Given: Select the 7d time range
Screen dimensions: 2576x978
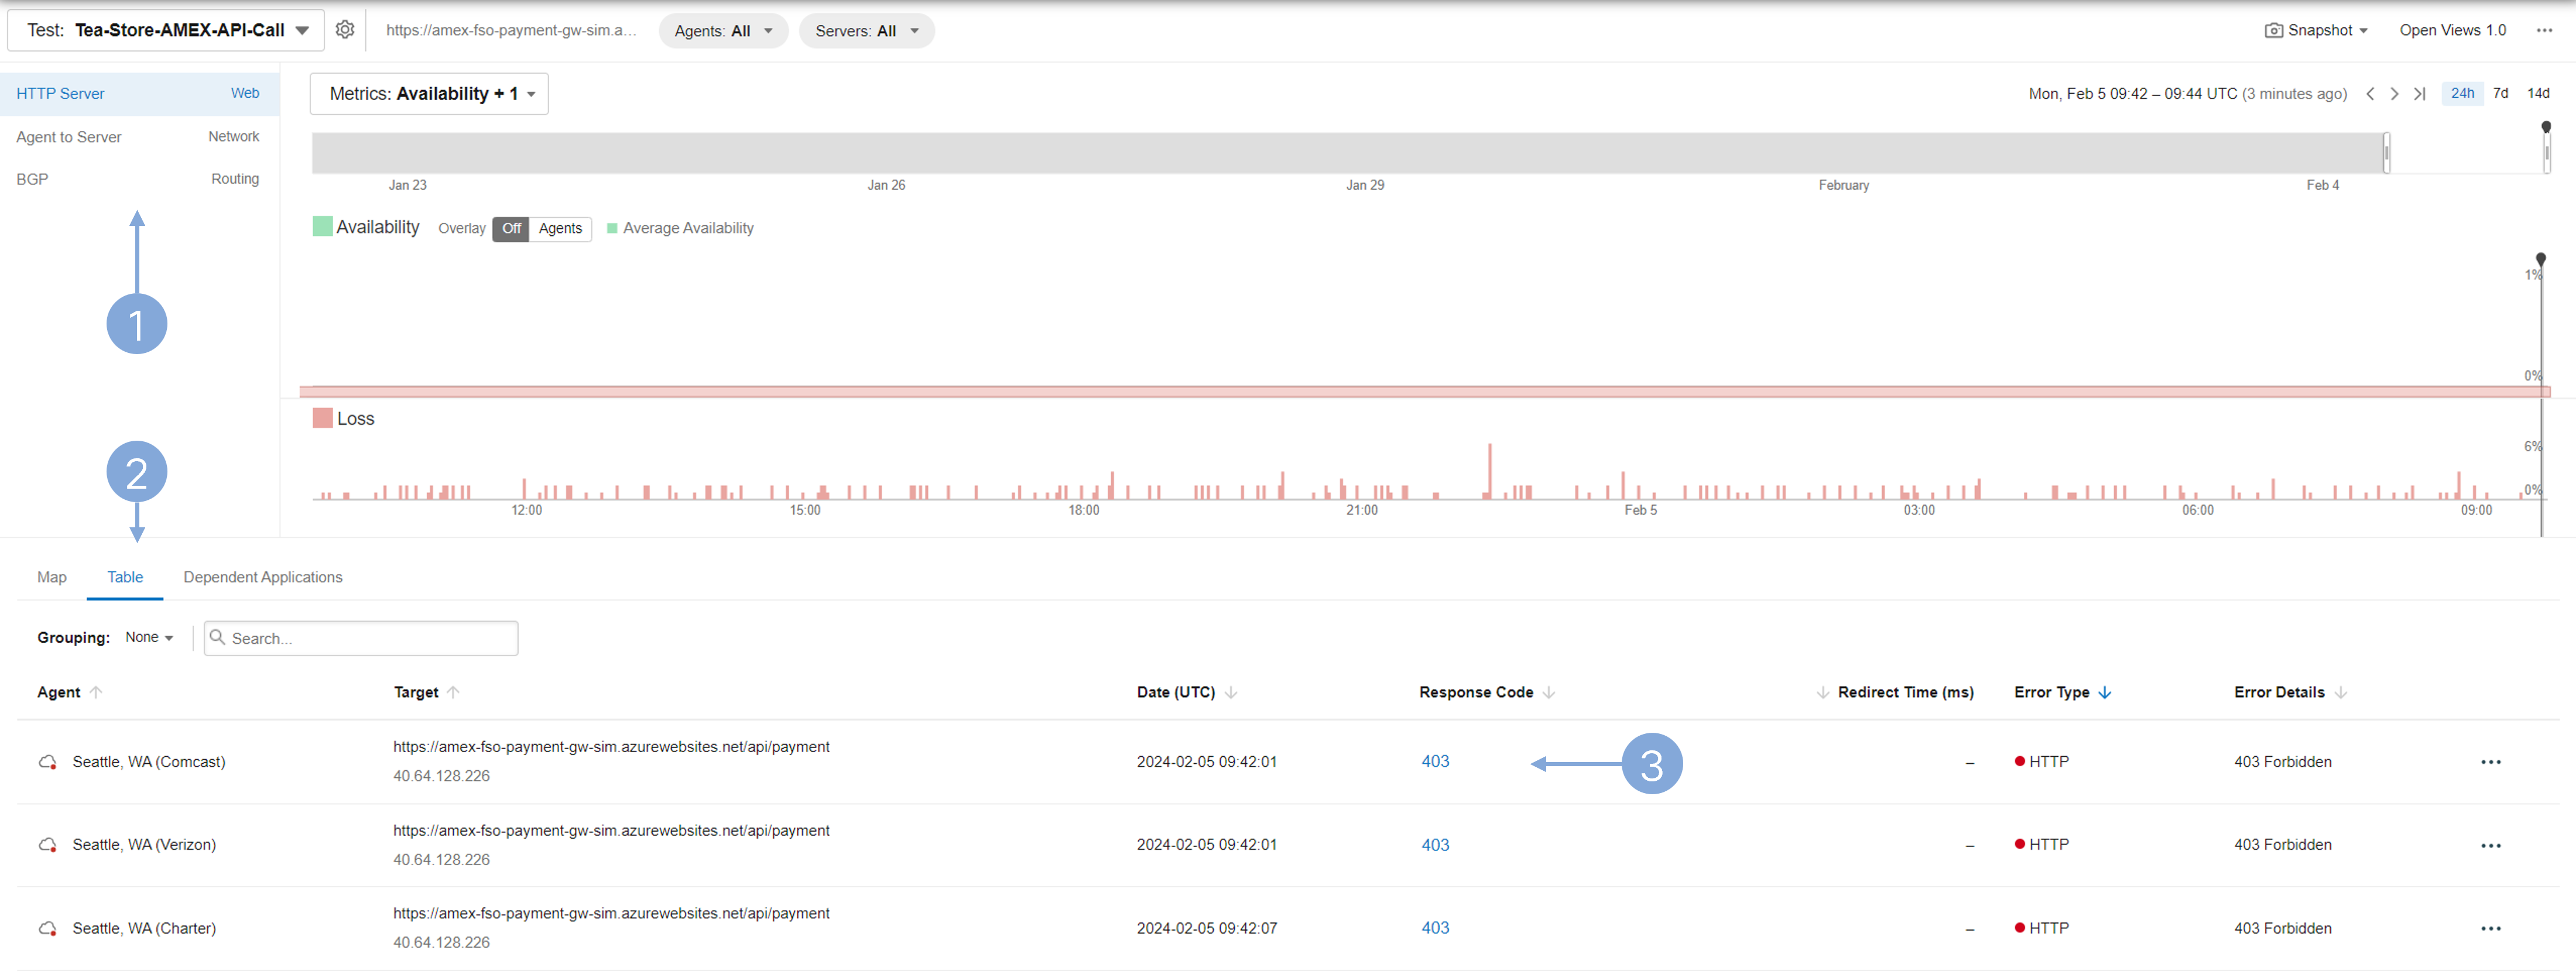Looking at the screenshot, I should 2500,93.
